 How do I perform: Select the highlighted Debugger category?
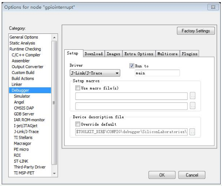30,90
